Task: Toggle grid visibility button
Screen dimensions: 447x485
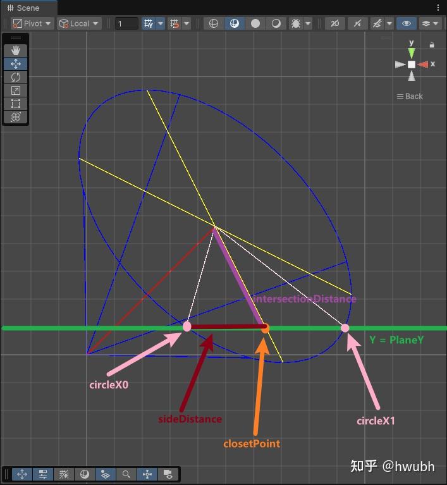Action: pyautogui.click(x=149, y=23)
